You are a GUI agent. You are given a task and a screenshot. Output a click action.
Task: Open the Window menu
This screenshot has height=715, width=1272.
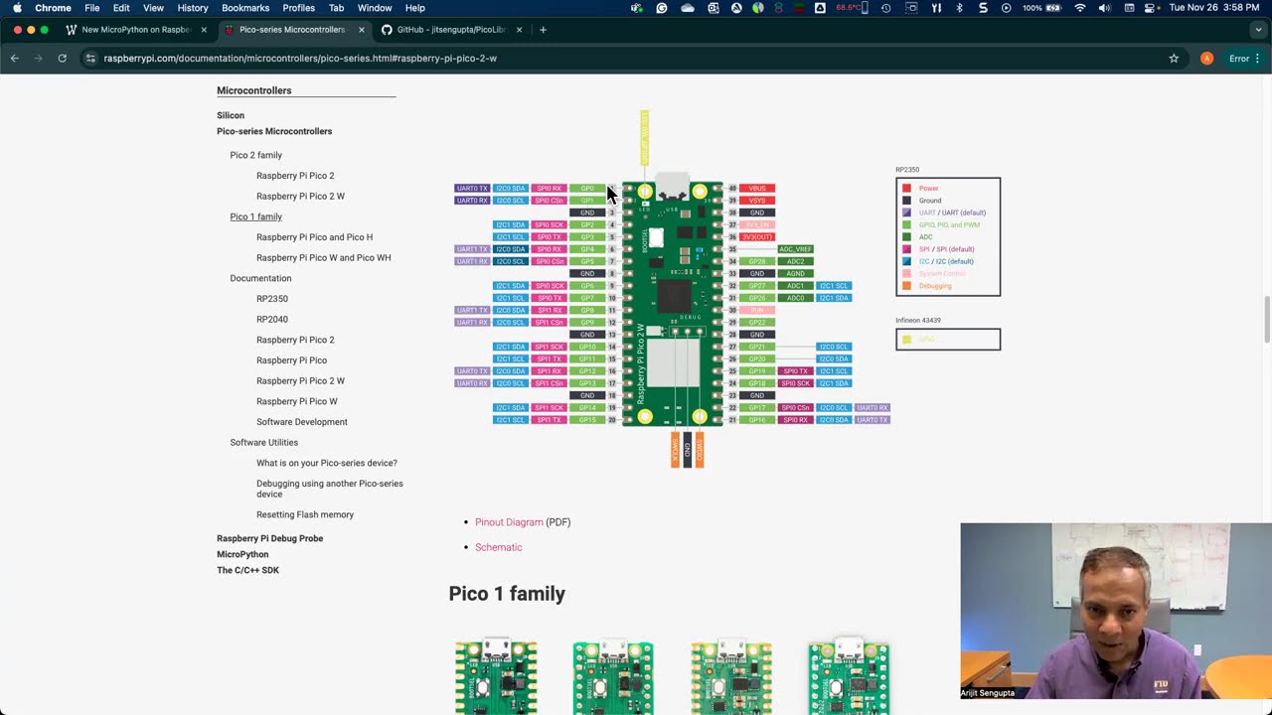click(x=375, y=8)
